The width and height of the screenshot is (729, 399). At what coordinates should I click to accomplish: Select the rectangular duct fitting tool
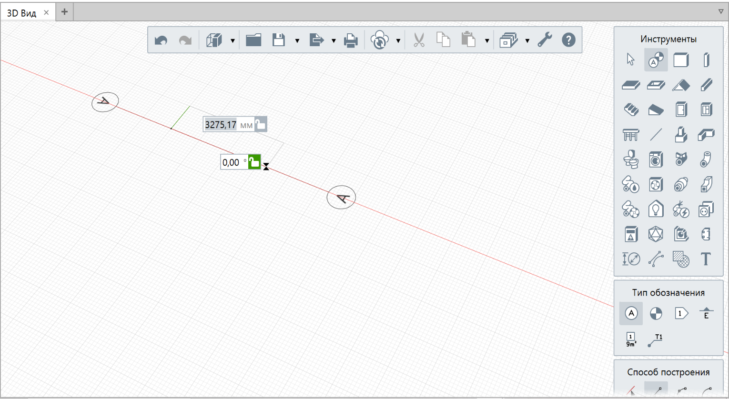[706, 185]
